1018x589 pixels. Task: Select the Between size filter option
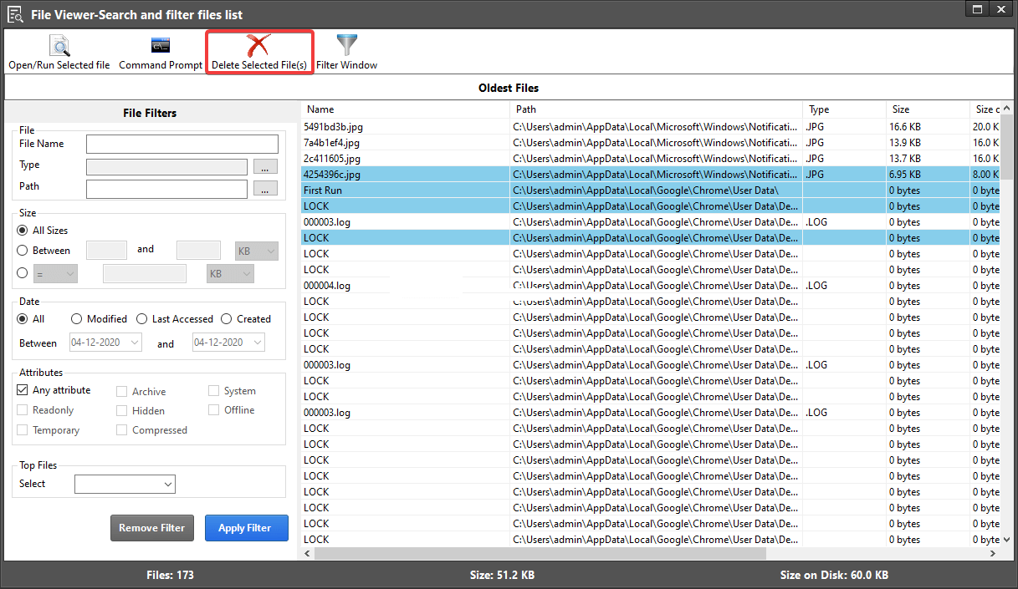[21, 250]
